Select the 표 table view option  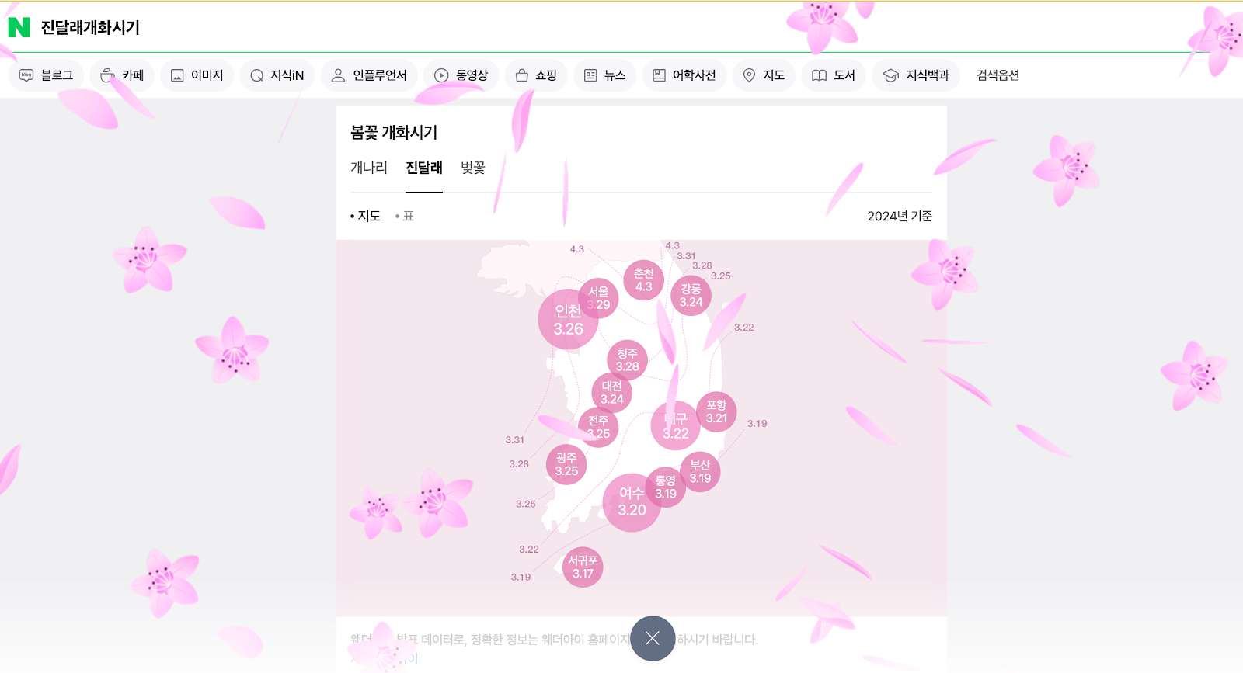(x=405, y=216)
